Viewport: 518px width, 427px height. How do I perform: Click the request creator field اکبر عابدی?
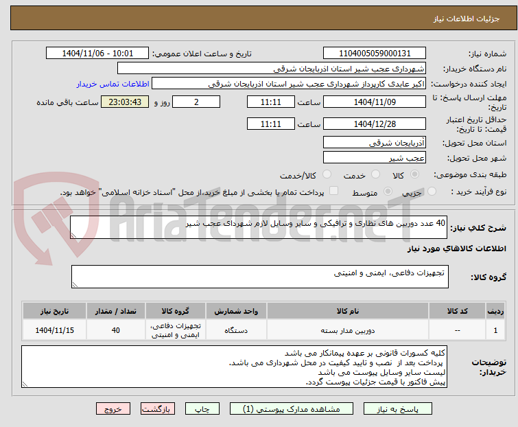point(289,84)
